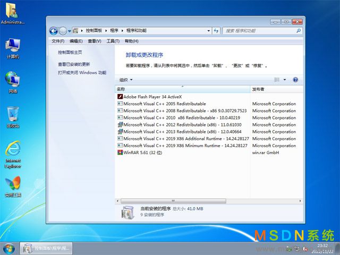Click the refresh button beside address bar

pos(216,31)
